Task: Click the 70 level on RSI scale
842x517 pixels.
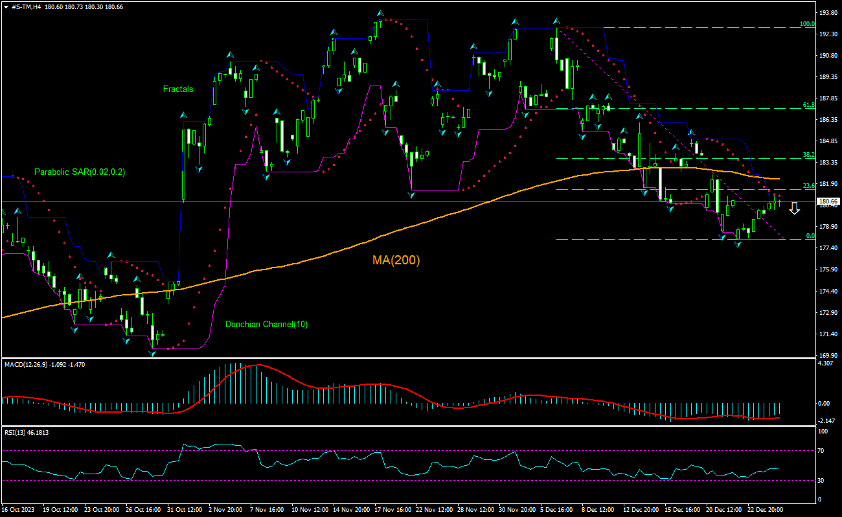Action: click(823, 450)
